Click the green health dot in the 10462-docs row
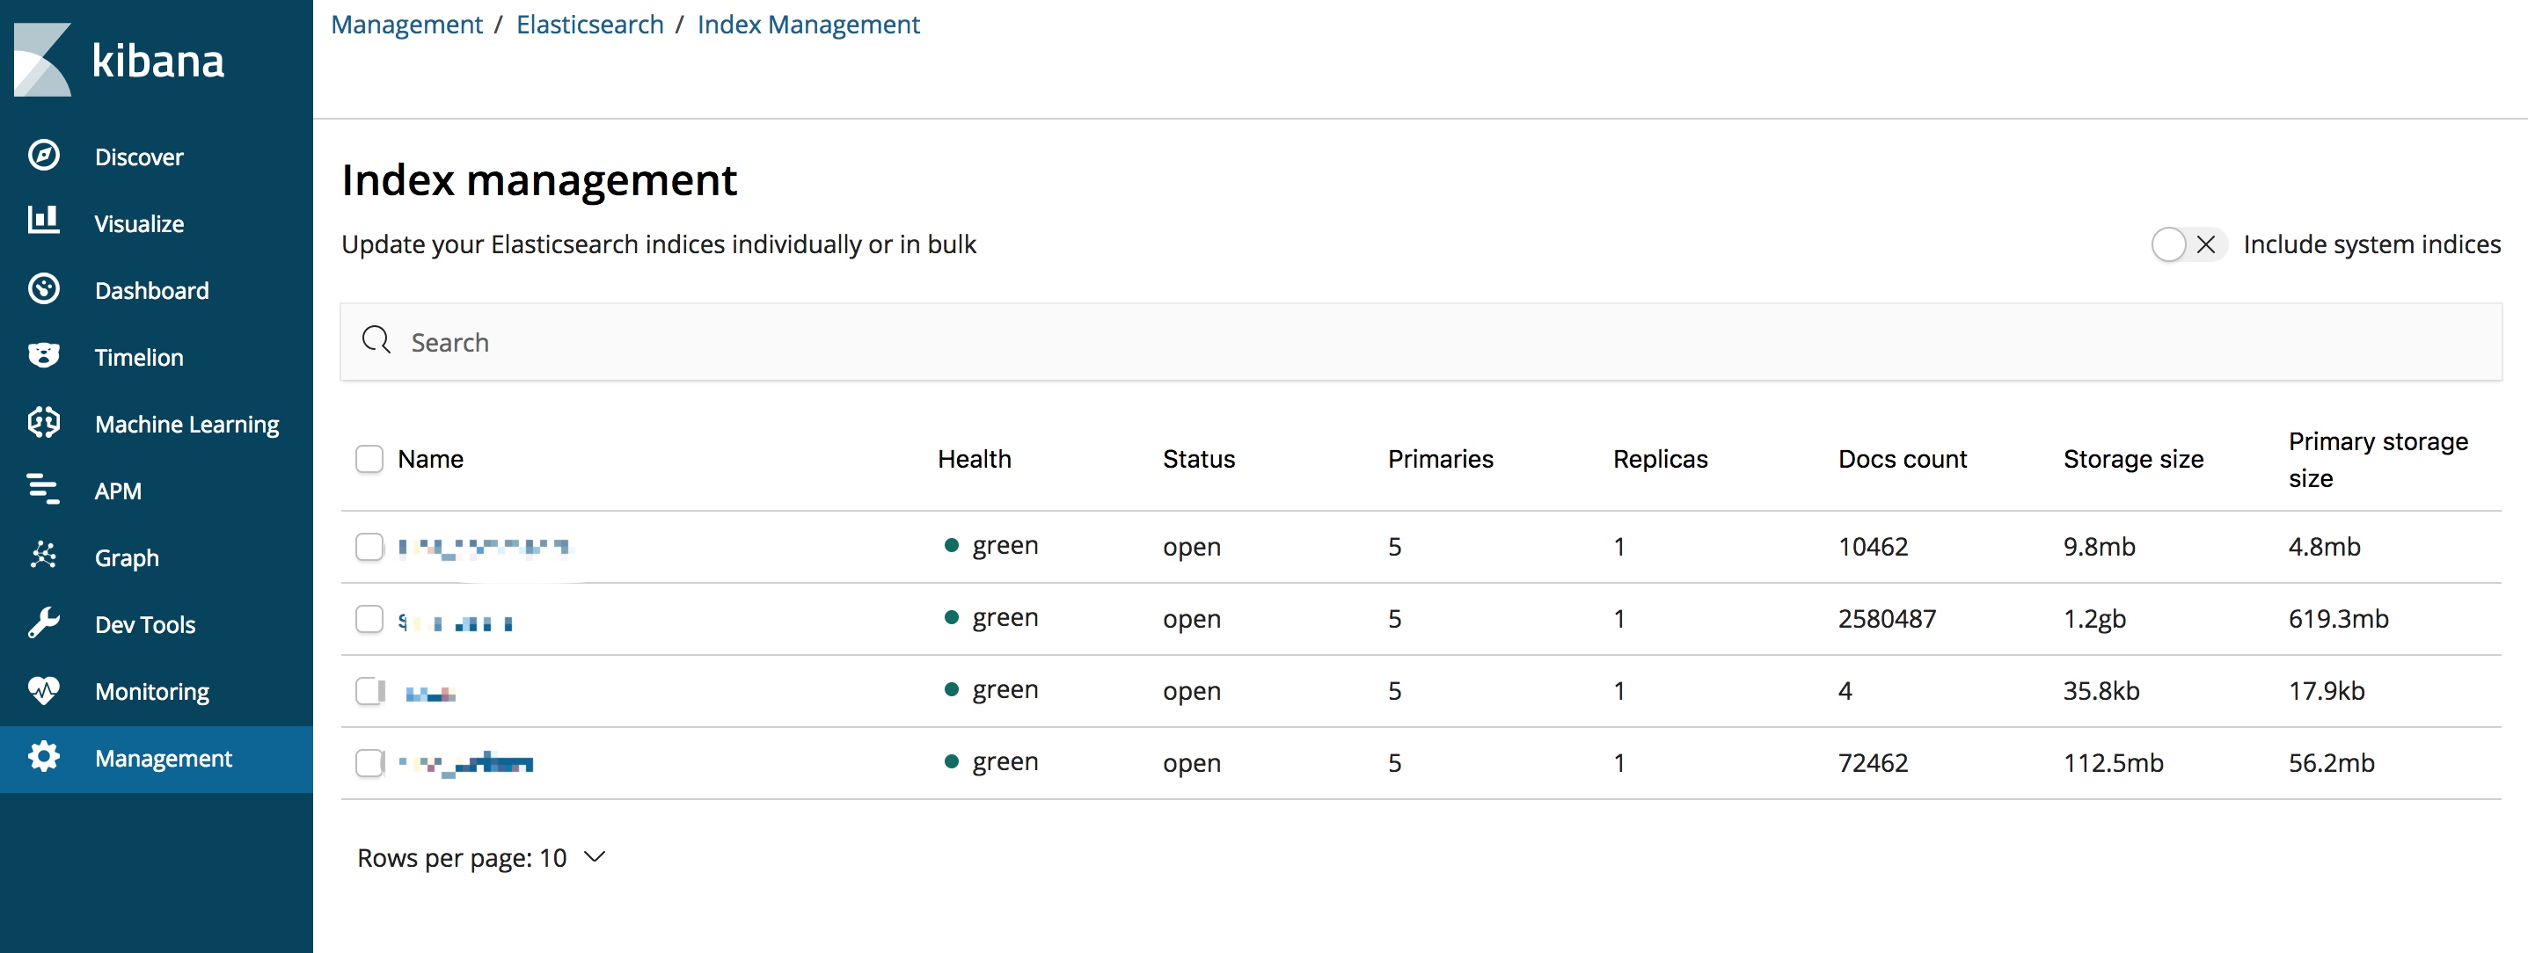 [951, 545]
